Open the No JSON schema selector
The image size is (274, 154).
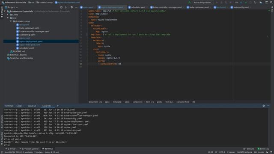coord(244,152)
